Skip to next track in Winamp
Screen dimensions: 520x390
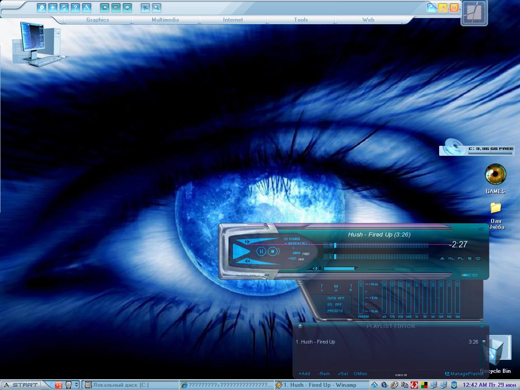click(247, 242)
